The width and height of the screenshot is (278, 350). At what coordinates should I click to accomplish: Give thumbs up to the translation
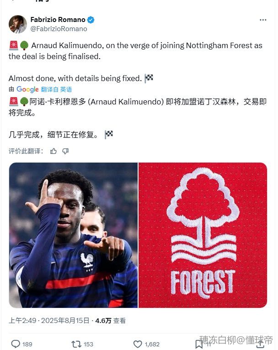pyautogui.click(x=53, y=151)
